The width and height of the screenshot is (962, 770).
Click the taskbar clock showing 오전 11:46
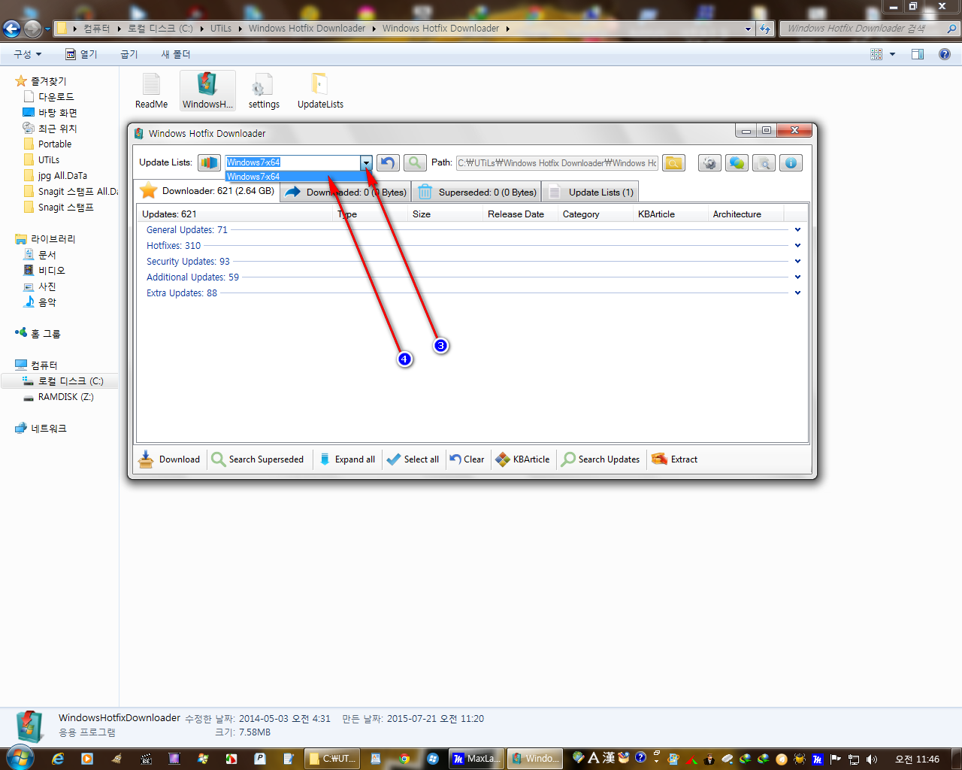(x=917, y=759)
